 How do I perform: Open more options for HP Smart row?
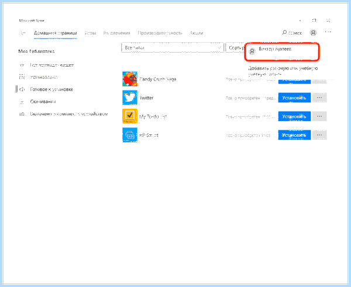[319, 135]
